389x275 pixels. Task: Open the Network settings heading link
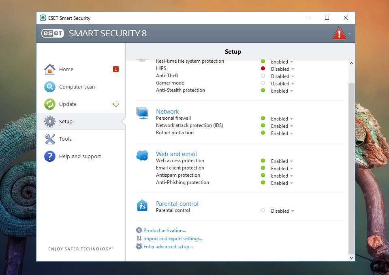[x=167, y=111]
